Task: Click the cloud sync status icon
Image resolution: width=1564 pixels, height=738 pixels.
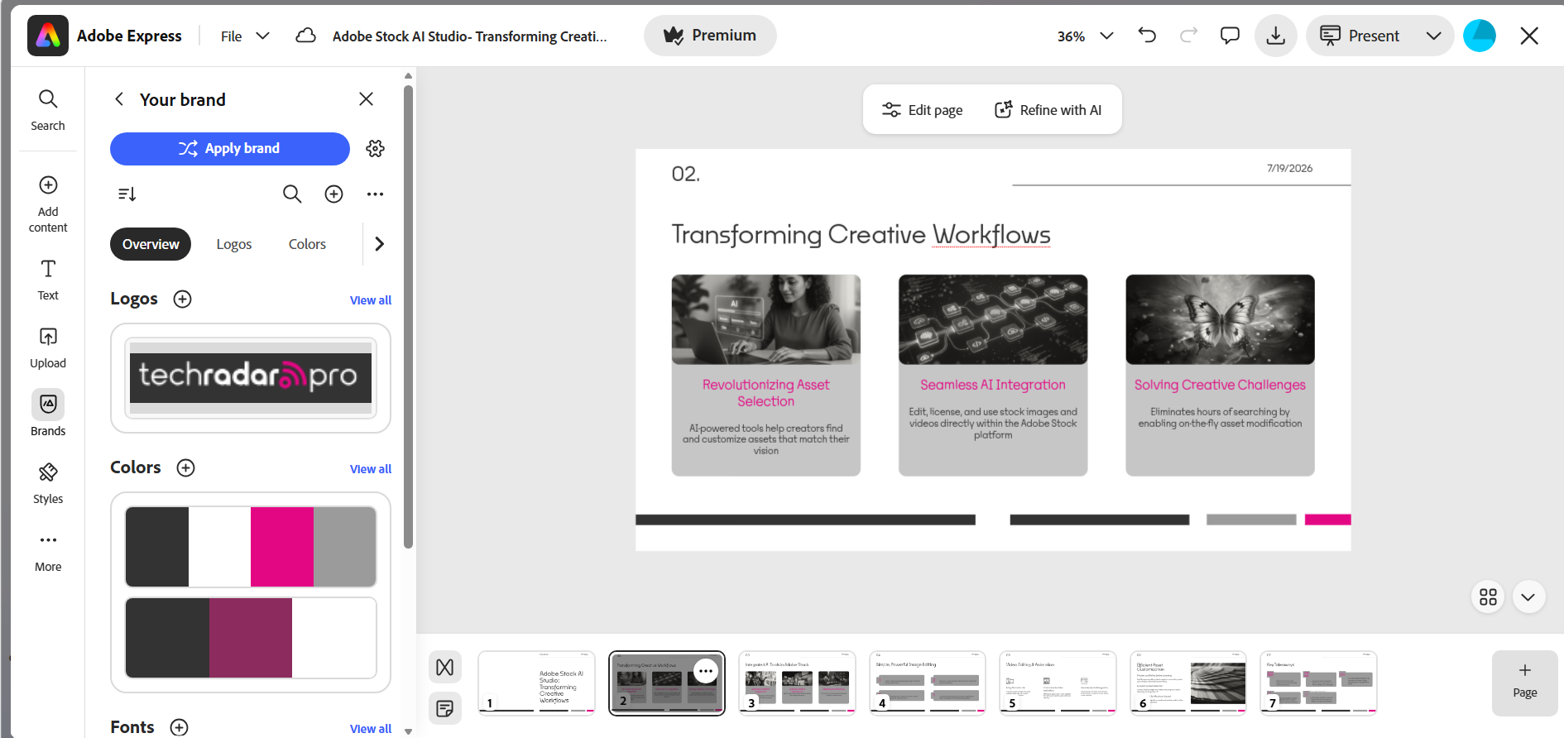Action: coord(305,36)
